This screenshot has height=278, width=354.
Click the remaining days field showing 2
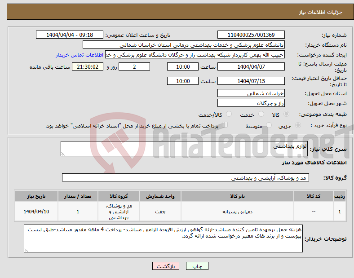134,66
